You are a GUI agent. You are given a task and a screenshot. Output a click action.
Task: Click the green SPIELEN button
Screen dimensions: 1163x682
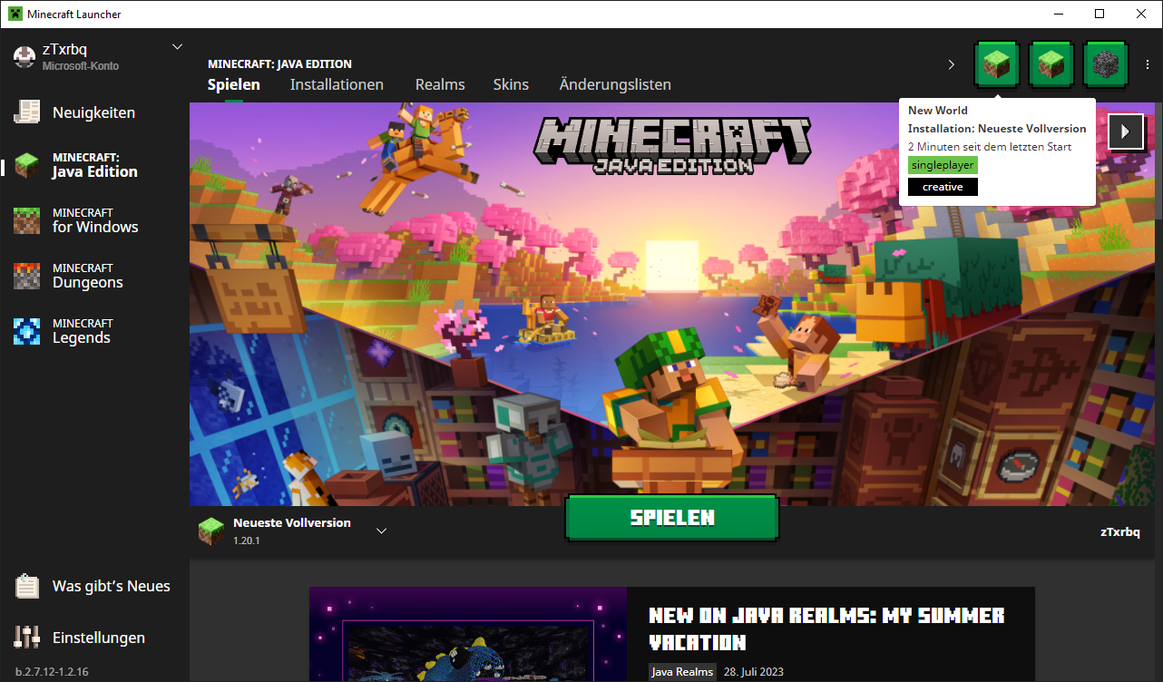(x=672, y=518)
